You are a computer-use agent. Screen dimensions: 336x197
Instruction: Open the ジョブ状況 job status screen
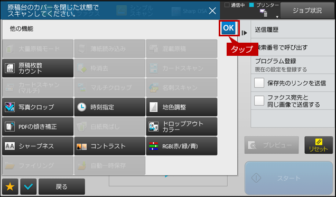pos(307,11)
